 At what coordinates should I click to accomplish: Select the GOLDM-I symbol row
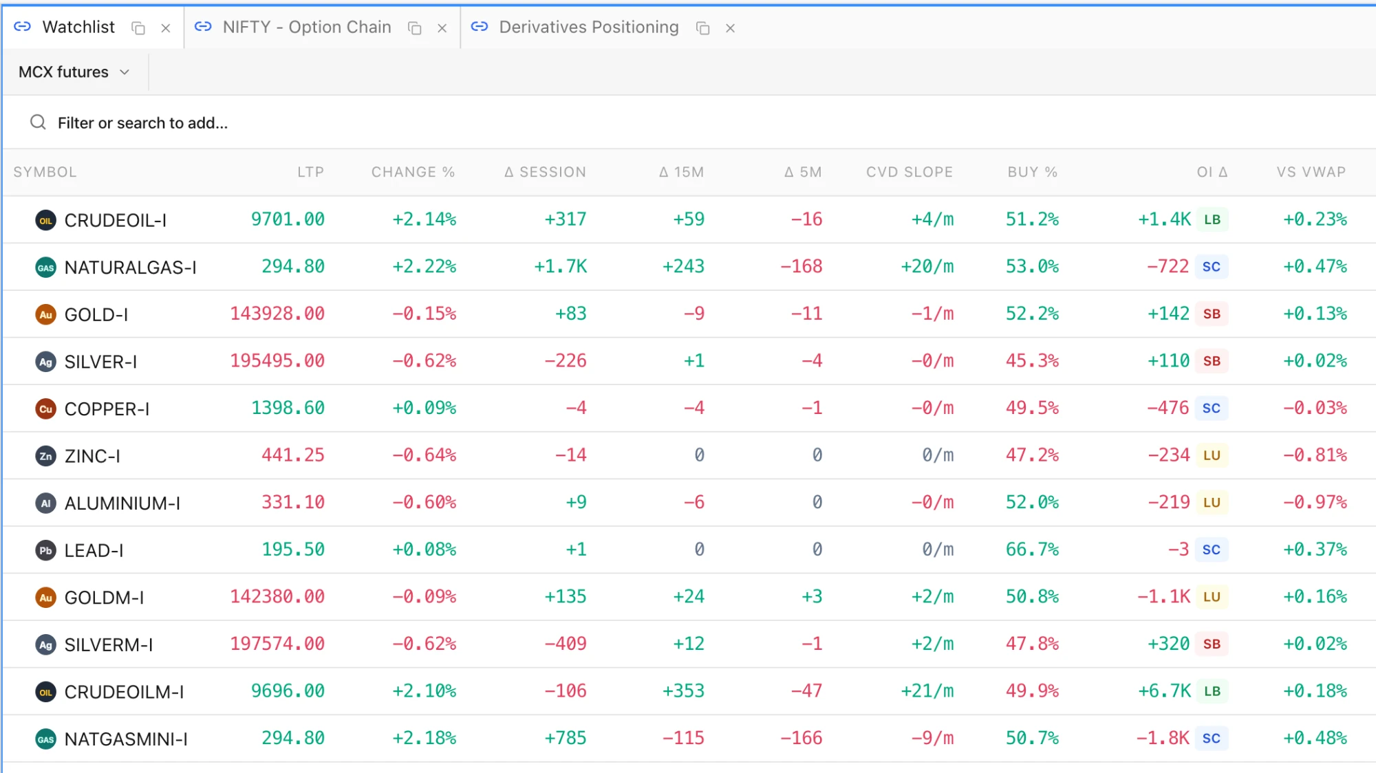tap(688, 597)
